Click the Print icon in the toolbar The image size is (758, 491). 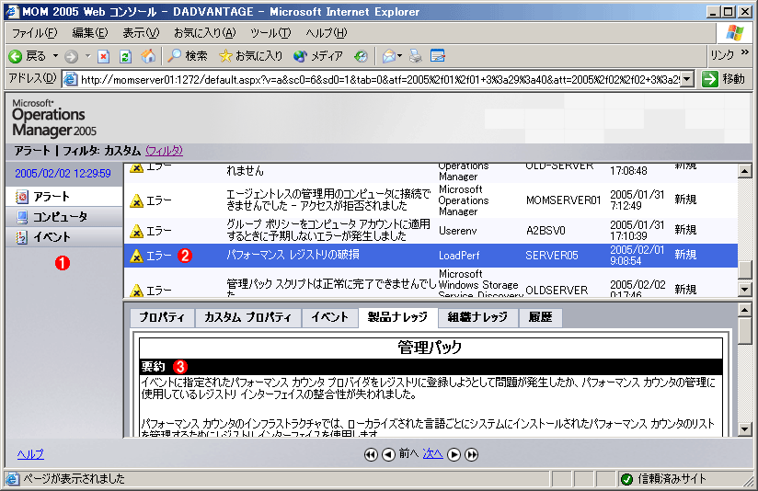[415, 56]
